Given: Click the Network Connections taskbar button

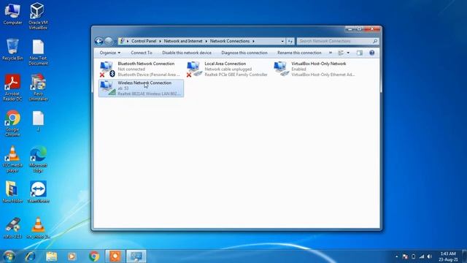Looking at the screenshot, I should pyautogui.click(x=136, y=256).
